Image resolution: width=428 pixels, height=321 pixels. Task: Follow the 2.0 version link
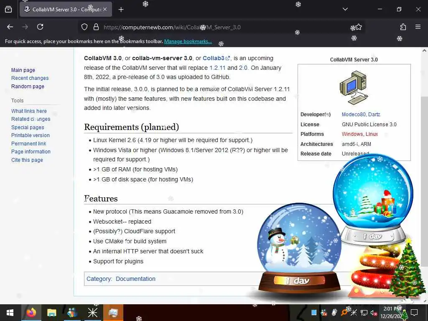pyautogui.click(x=243, y=68)
